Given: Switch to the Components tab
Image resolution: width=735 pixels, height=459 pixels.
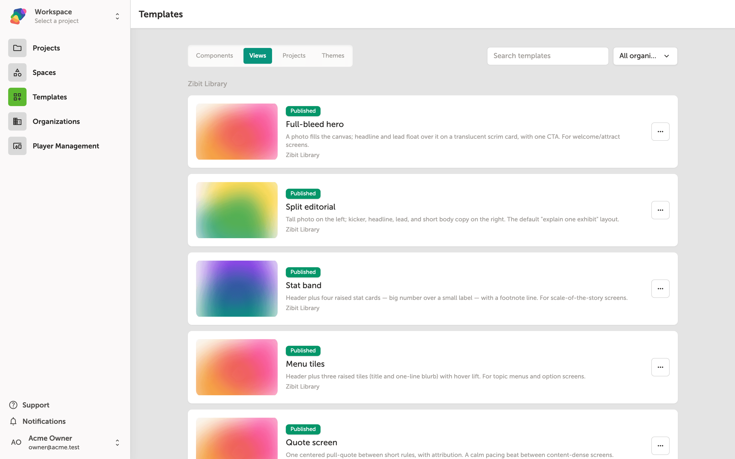Looking at the screenshot, I should tap(214, 56).
